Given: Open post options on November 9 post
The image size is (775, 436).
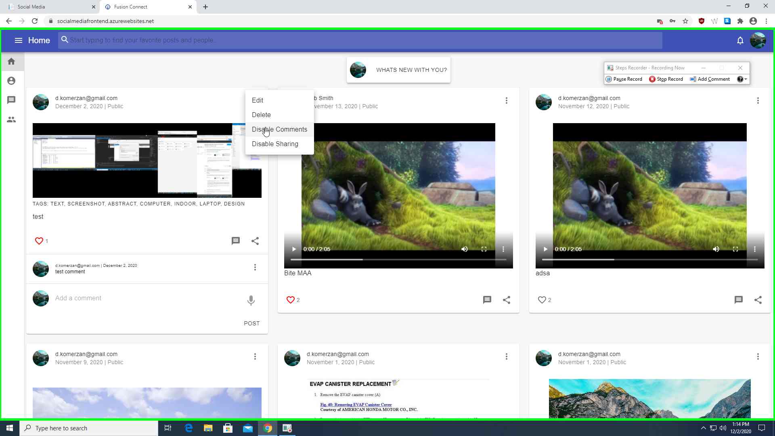Looking at the screenshot, I should pyautogui.click(x=255, y=356).
